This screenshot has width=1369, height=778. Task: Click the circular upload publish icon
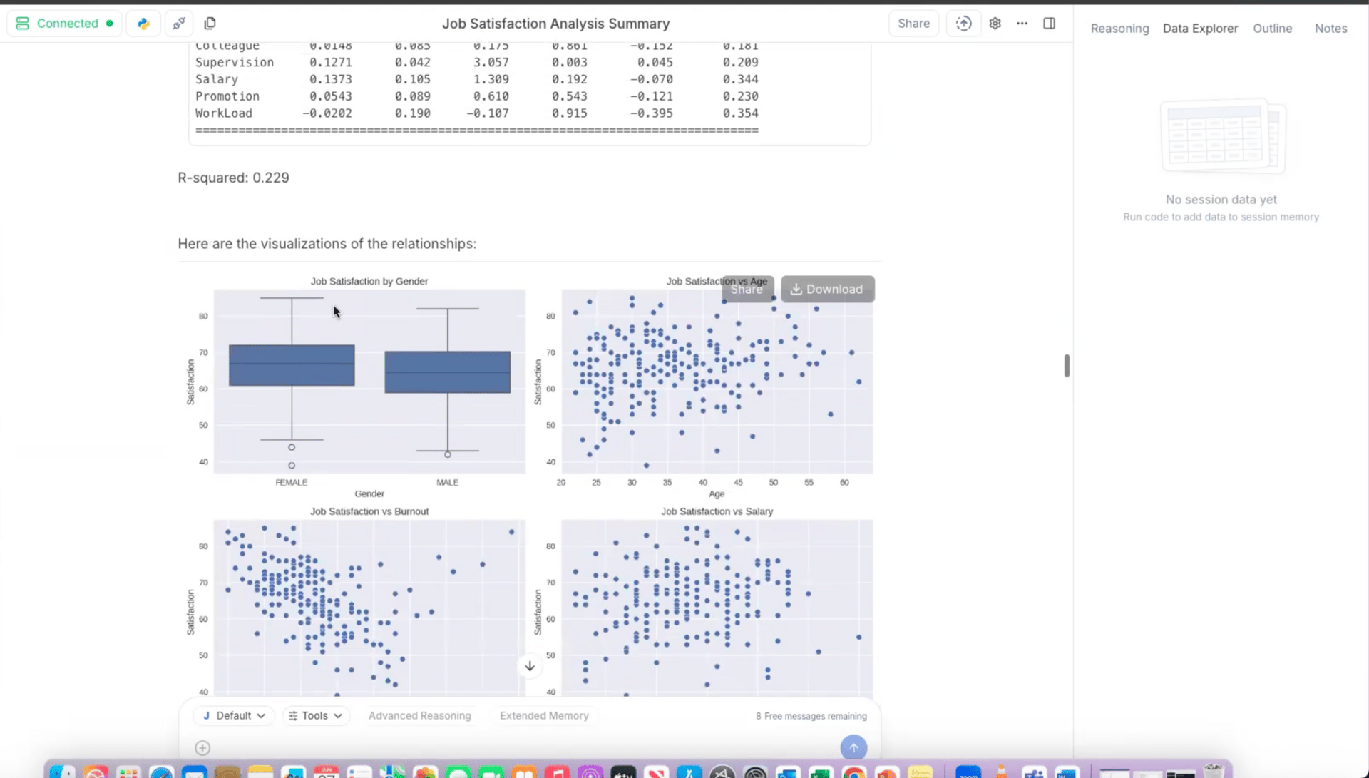click(x=963, y=24)
